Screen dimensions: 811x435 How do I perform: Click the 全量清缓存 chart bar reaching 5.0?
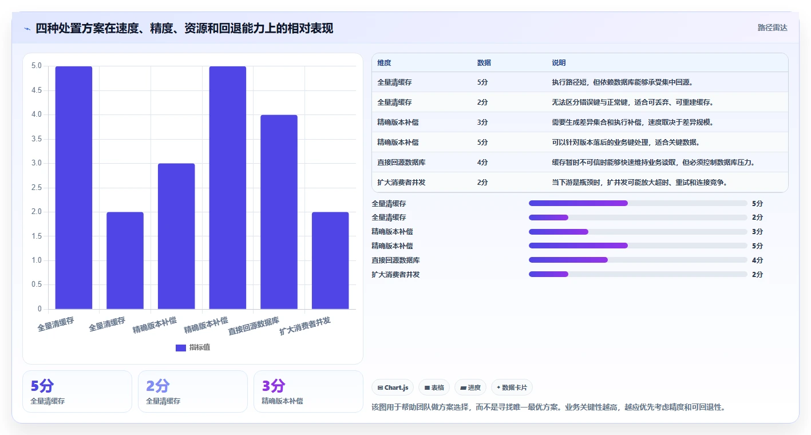[74, 188]
